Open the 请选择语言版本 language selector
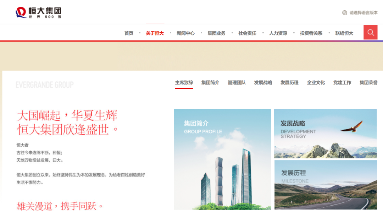The height and width of the screenshot is (218, 383). click(363, 13)
